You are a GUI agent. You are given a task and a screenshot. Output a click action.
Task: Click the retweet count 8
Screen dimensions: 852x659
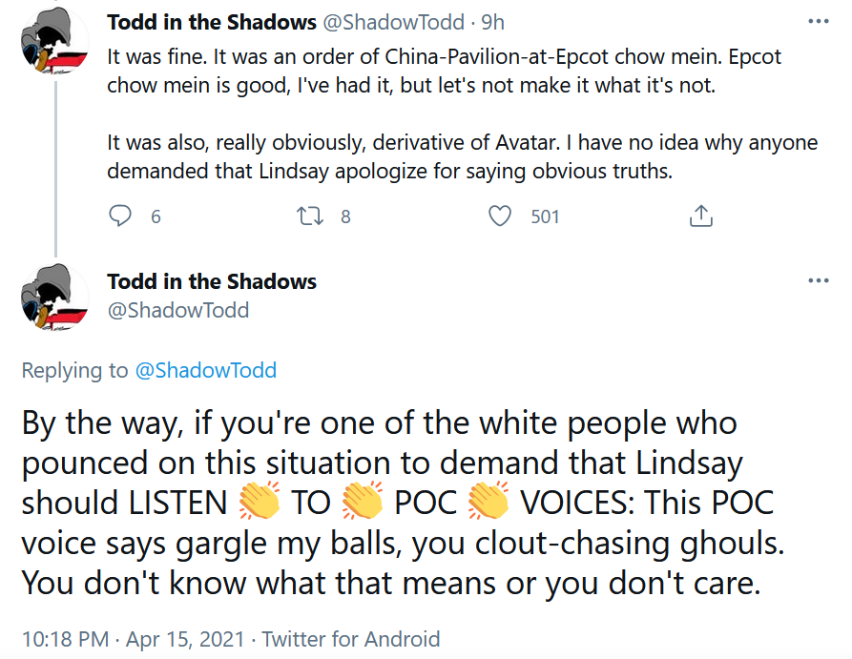345,216
